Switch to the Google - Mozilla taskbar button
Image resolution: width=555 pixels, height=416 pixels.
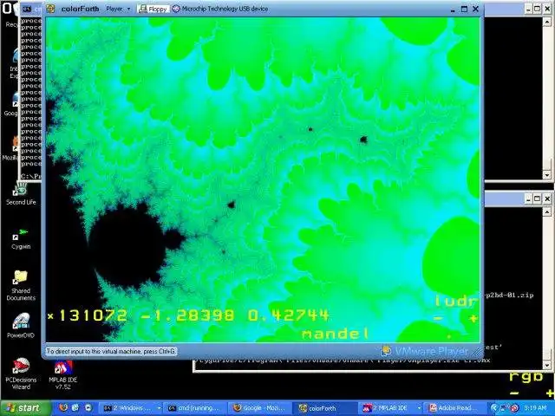(x=259, y=408)
